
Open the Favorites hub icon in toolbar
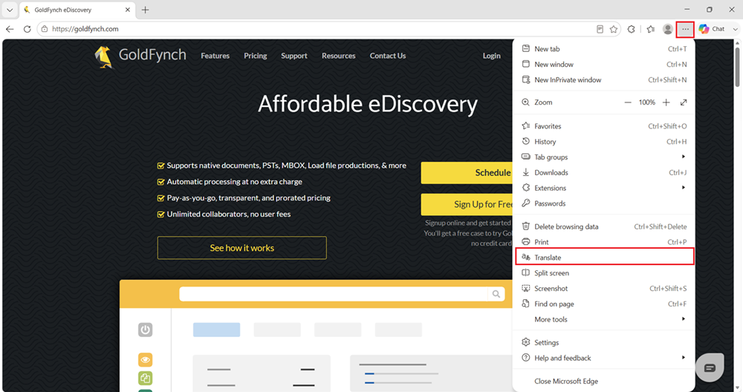(x=651, y=29)
